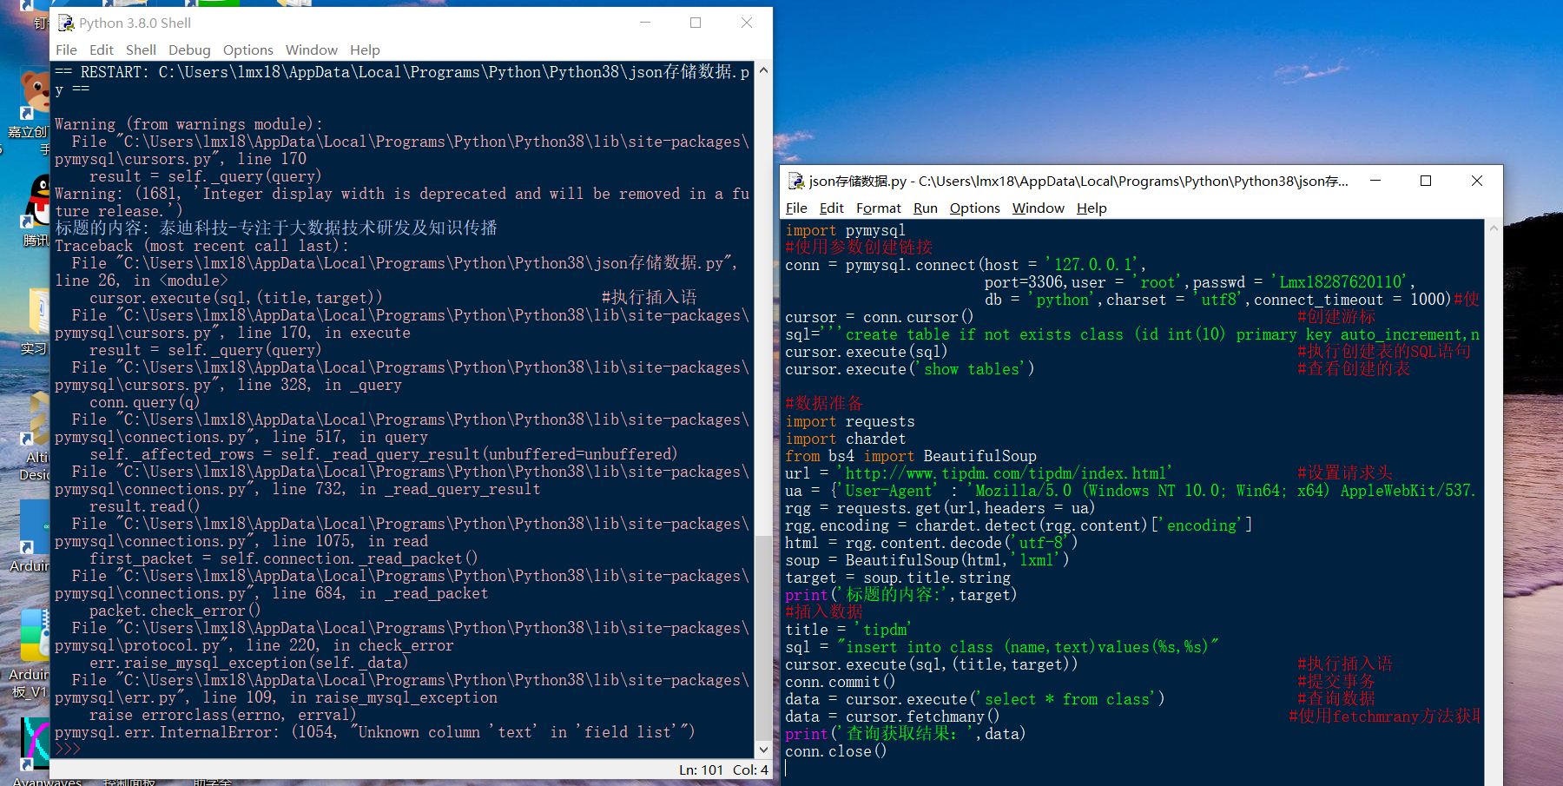
Task: Click 'import chardet' line in editor
Action: coord(845,439)
